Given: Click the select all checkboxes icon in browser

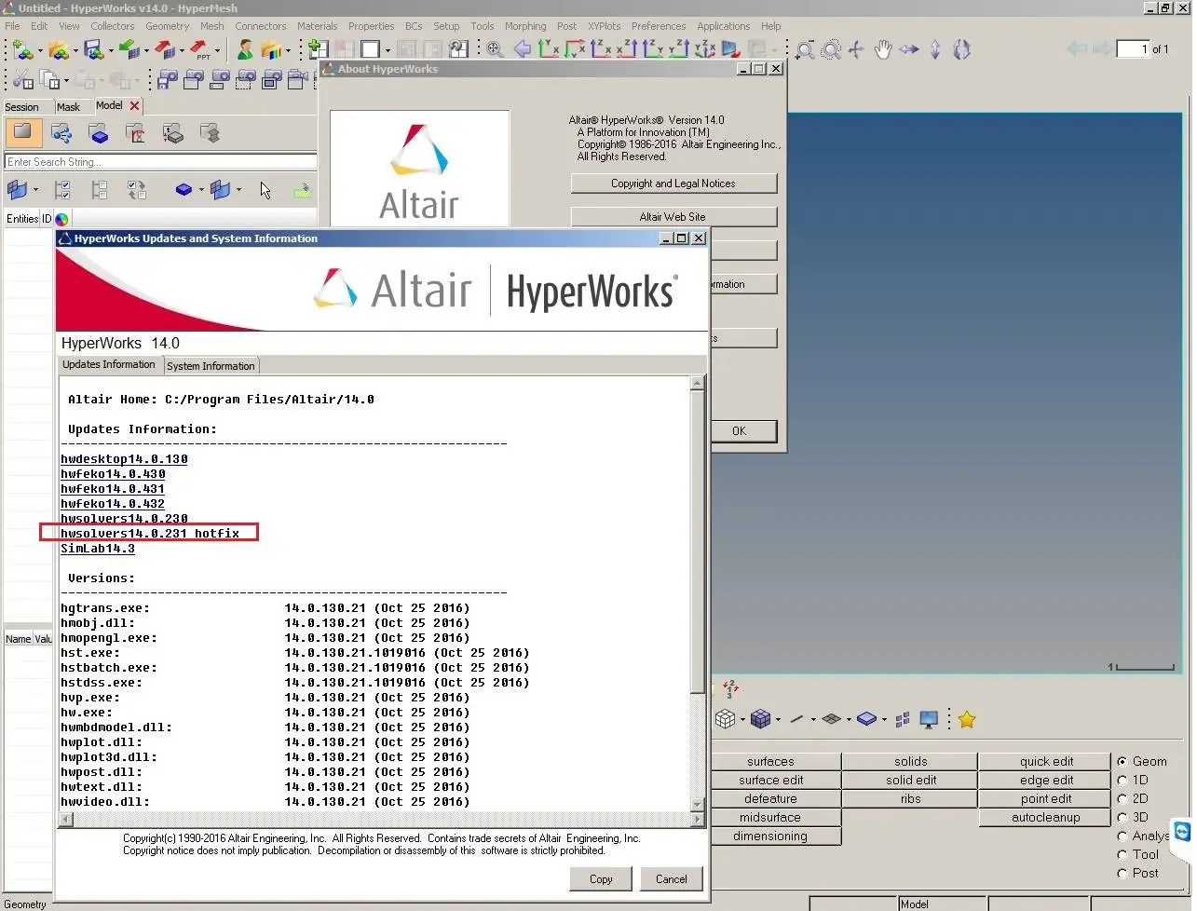Looking at the screenshot, I should tap(62, 190).
